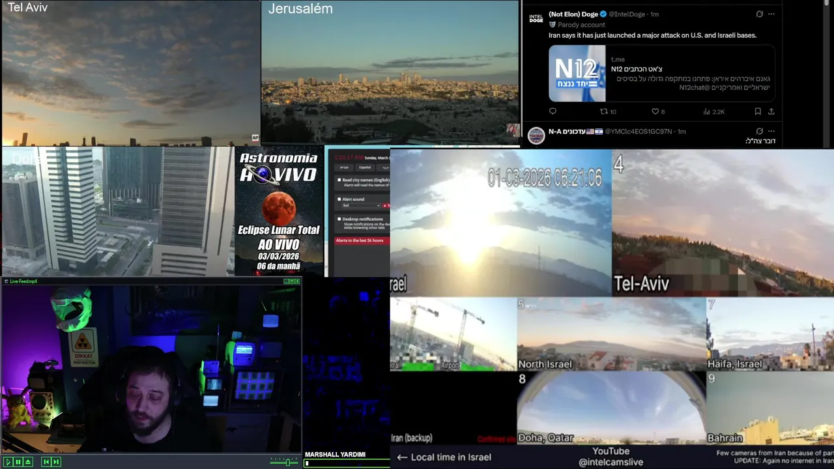This screenshot has width=834, height=469.
Task: View analytics showing 2.2K views
Action: click(714, 111)
